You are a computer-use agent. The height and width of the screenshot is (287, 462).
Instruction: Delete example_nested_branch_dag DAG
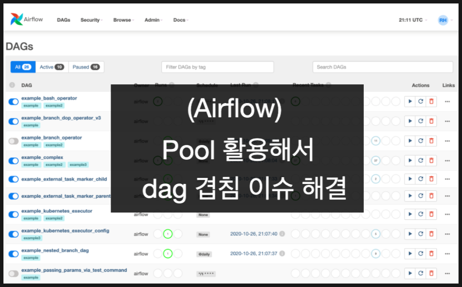[431, 254]
